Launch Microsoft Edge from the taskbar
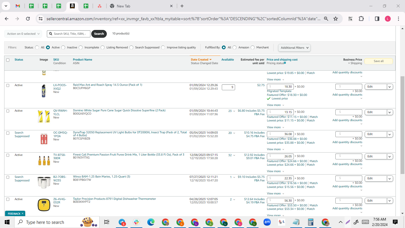Screen dimensions: 405x228 click(151, 222)
